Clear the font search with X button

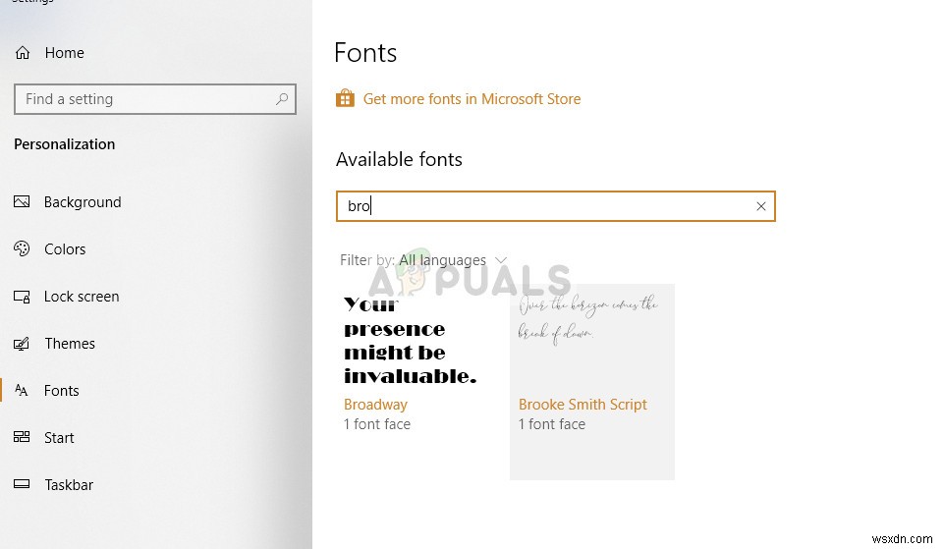[x=761, y=206]
